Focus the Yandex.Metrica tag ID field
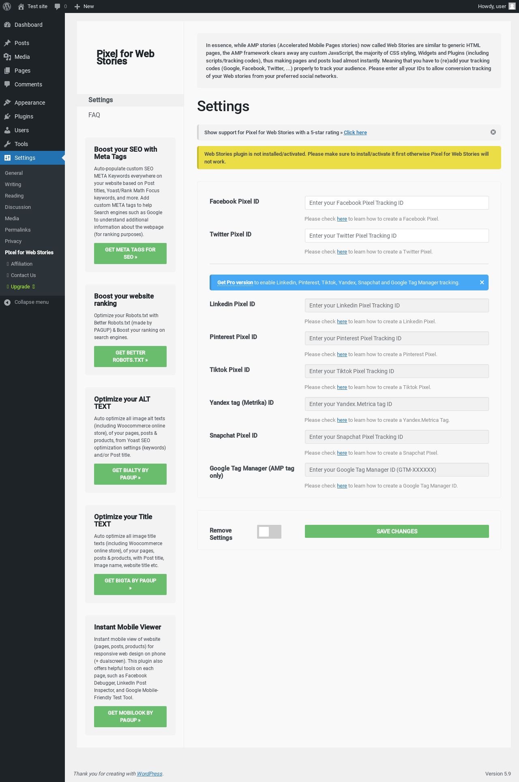 coord(397,404)
